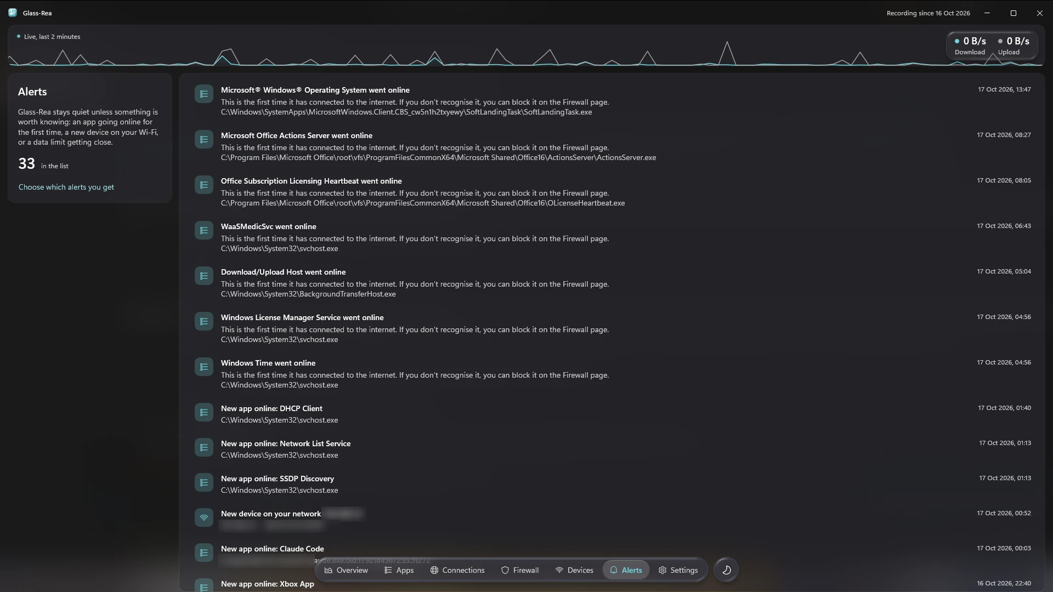Click the '33 in the list' count
This screenshot has width=1053, height=592.
click(x=43, y=164)
